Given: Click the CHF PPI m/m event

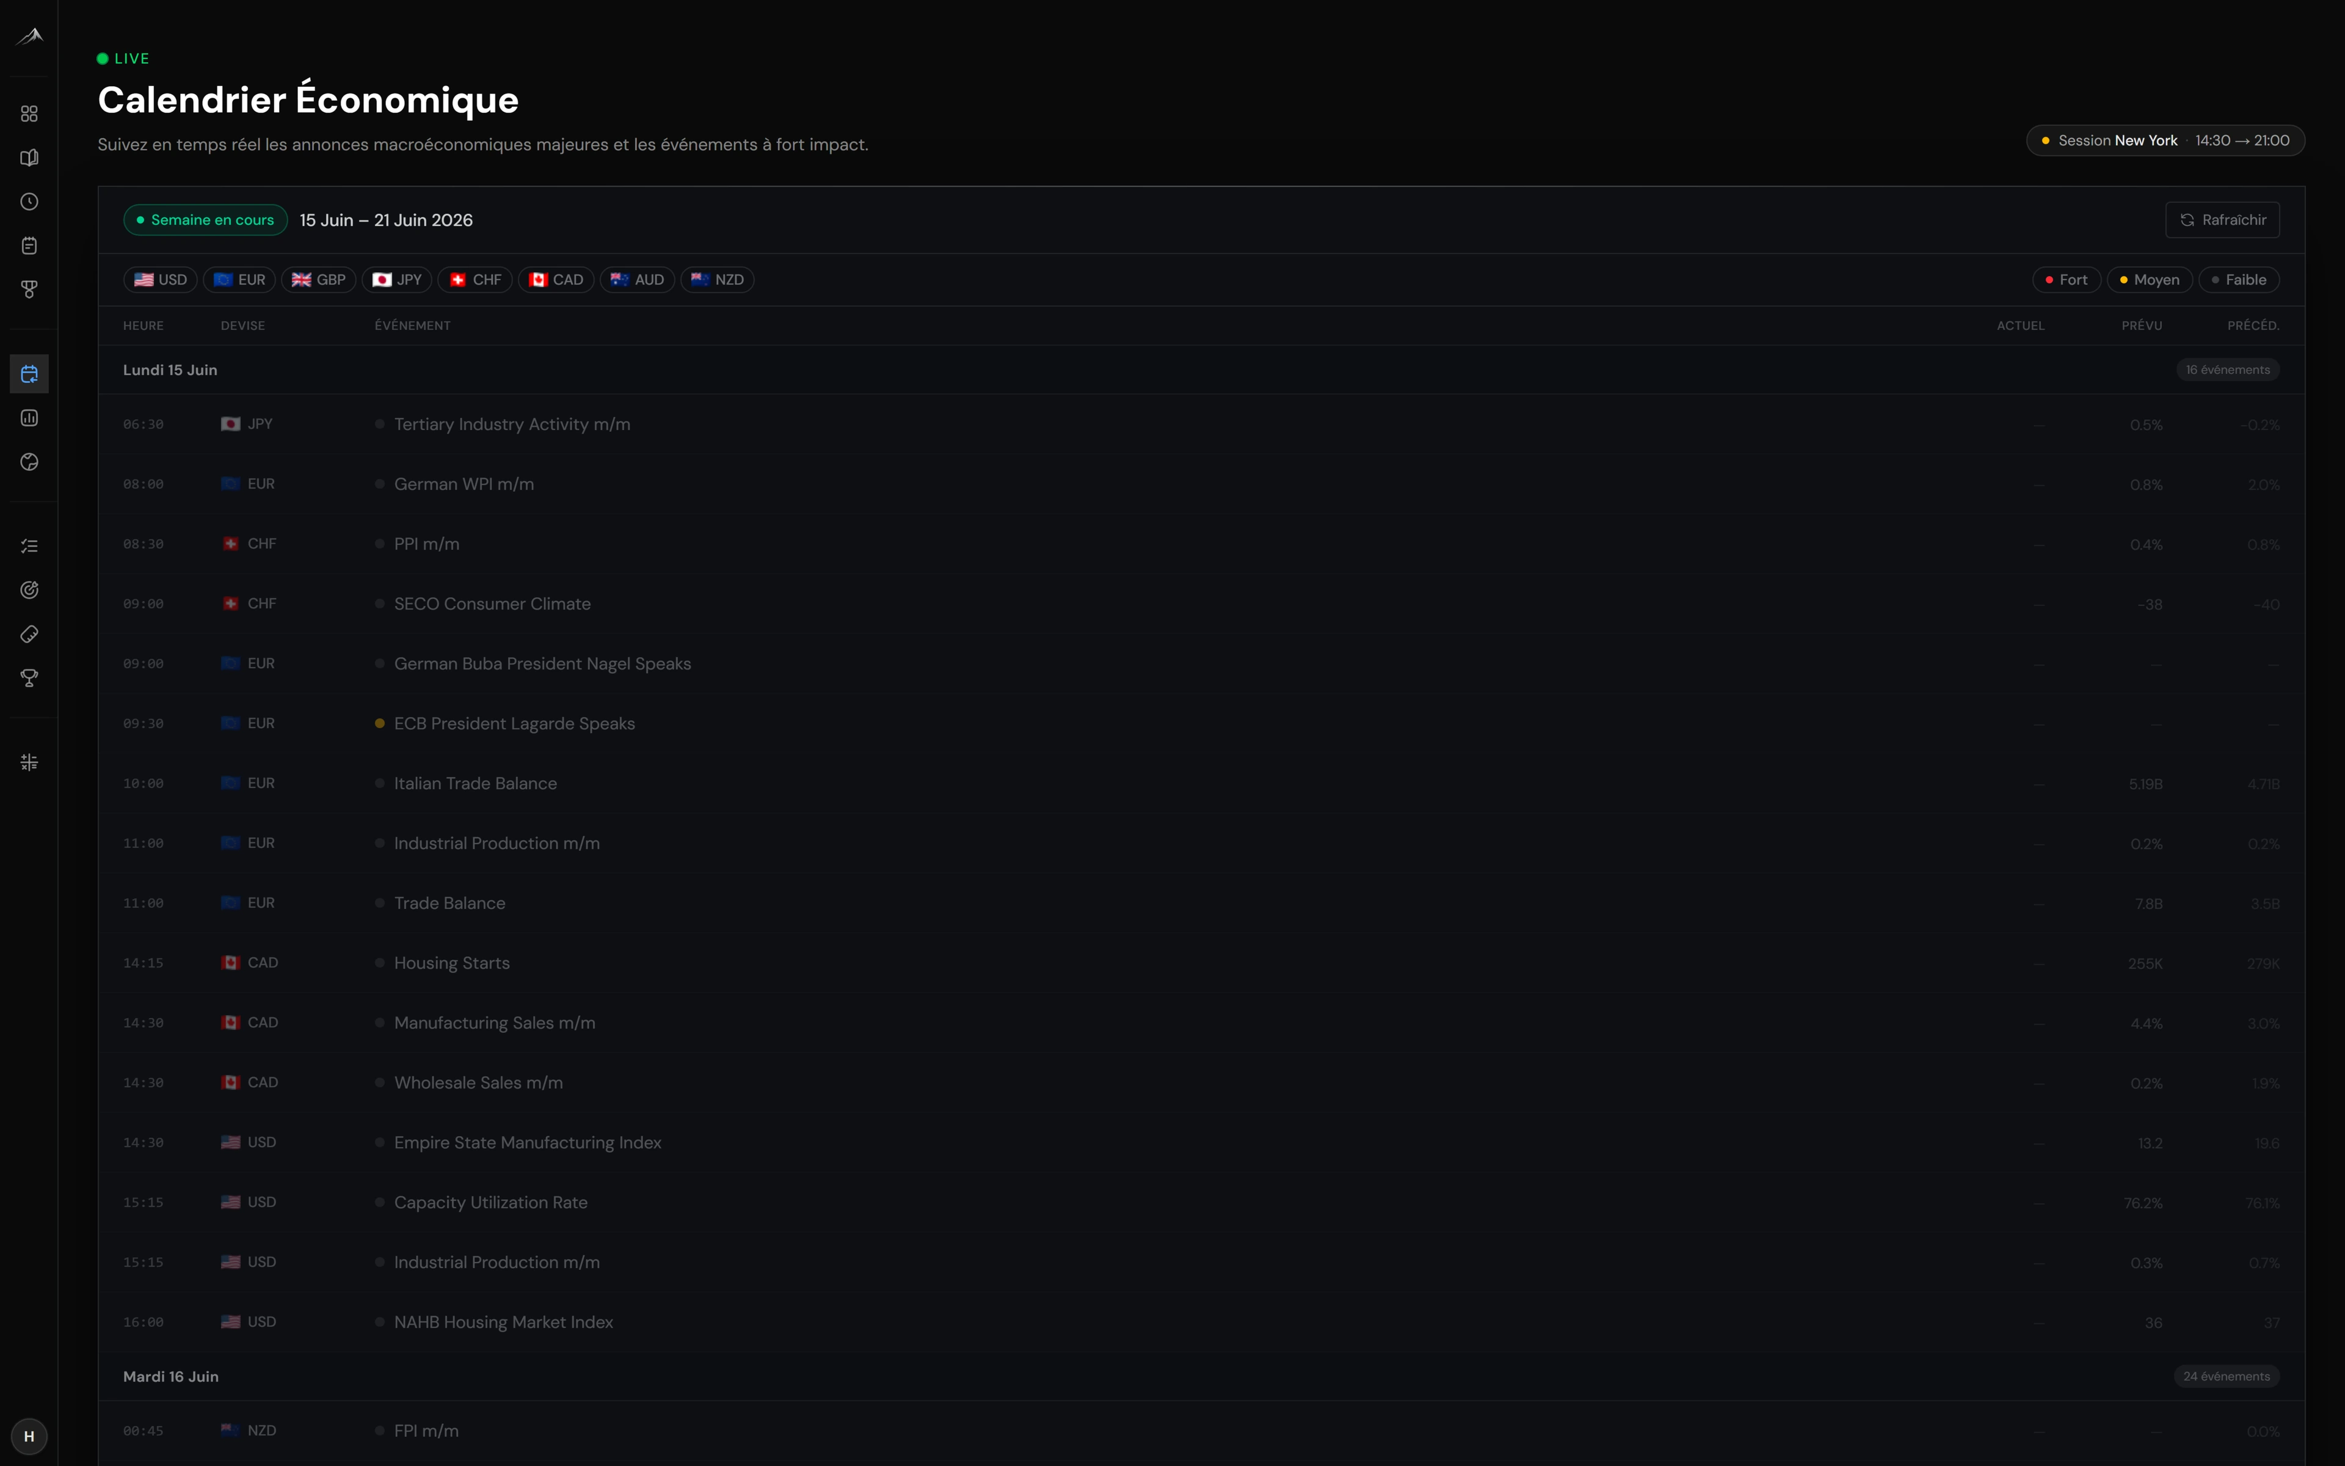Looking at the screenshot, I should tap(1202, 544).
